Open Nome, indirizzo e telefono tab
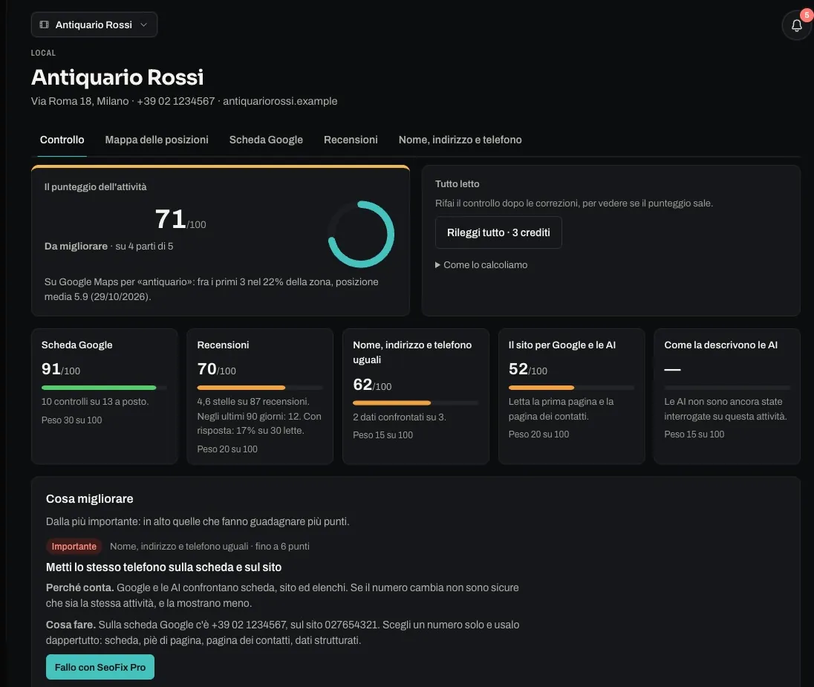This screenshot has width=814, height=687. [x=460, y=140]
